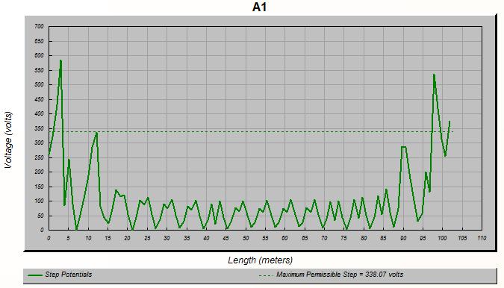Click the 600 value on voltage axis
The width and height of the screenshot is (504, 288).
(x=39, y=55)
